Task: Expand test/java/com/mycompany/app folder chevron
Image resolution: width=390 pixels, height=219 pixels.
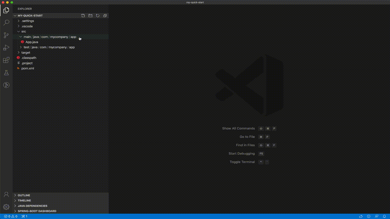Action: point(21,47)
